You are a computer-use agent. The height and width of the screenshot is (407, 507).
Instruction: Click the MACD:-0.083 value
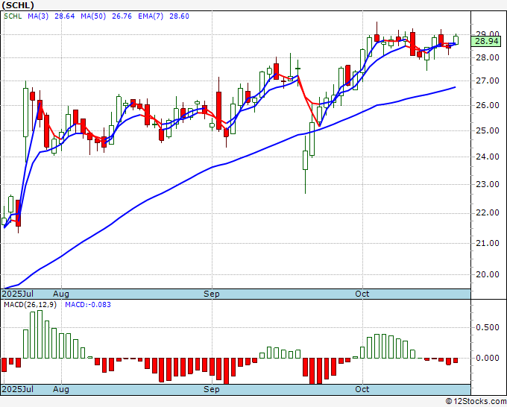88,305
